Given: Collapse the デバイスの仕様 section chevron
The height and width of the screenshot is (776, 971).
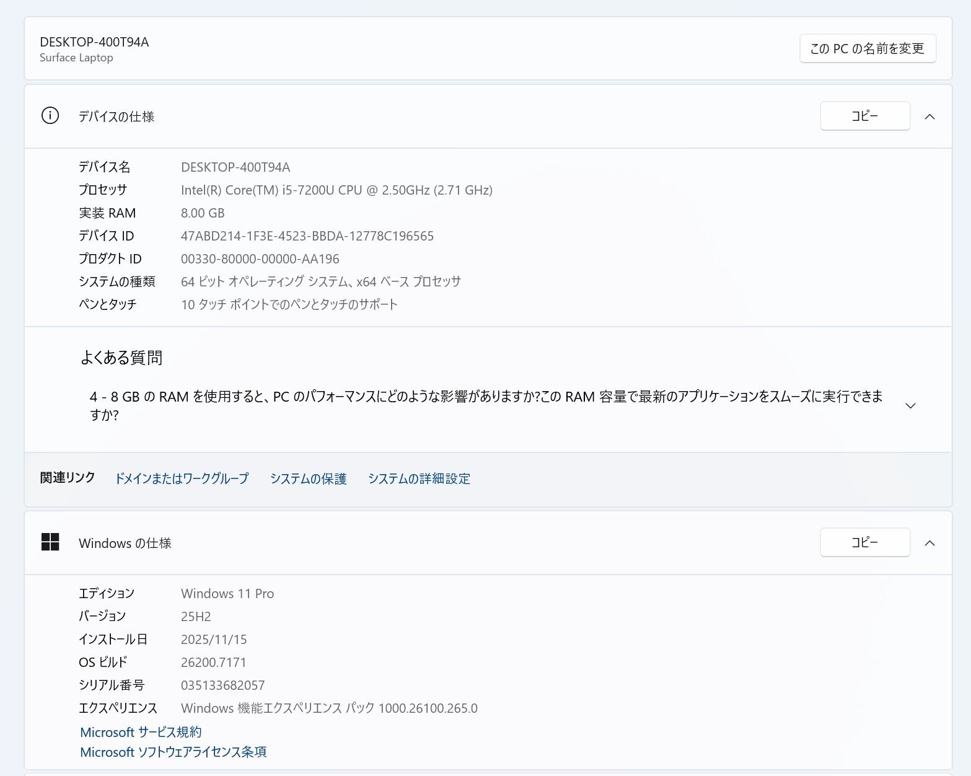Looking at the screenshot, I should tap(929, 117).
